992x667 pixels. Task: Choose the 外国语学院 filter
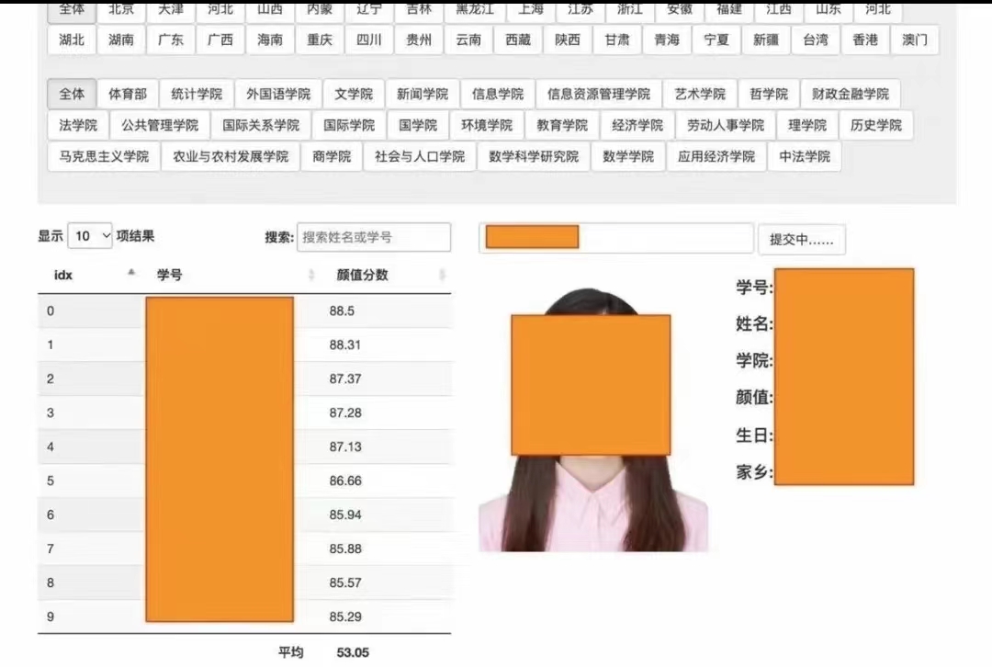click(278, 94)
